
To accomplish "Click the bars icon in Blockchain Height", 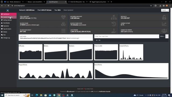I will (63, 31).
